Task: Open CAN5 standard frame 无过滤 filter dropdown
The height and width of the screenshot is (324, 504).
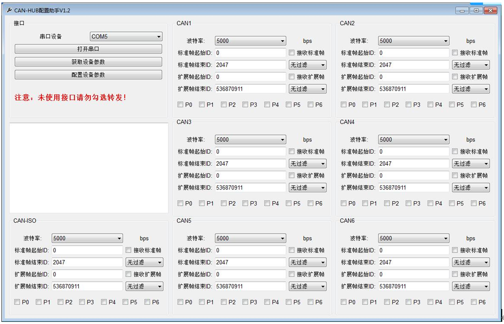Action: pos(308,262)
